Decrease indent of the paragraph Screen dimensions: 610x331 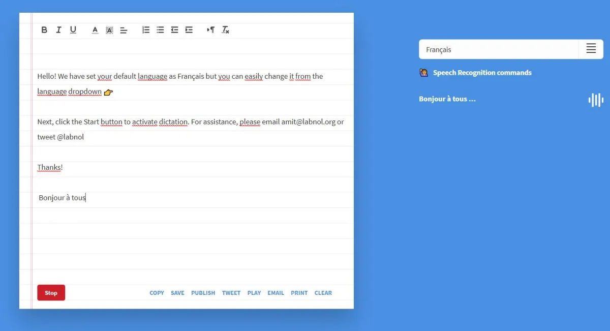point(174,30)
